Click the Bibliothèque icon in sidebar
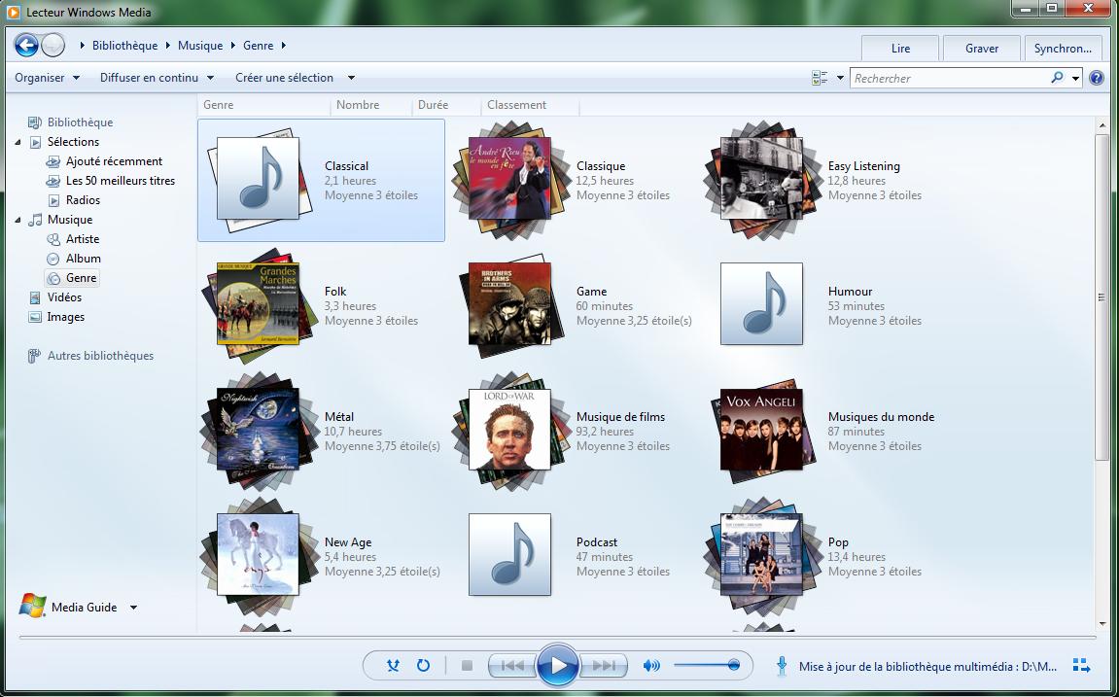 (x=35, y=122)
